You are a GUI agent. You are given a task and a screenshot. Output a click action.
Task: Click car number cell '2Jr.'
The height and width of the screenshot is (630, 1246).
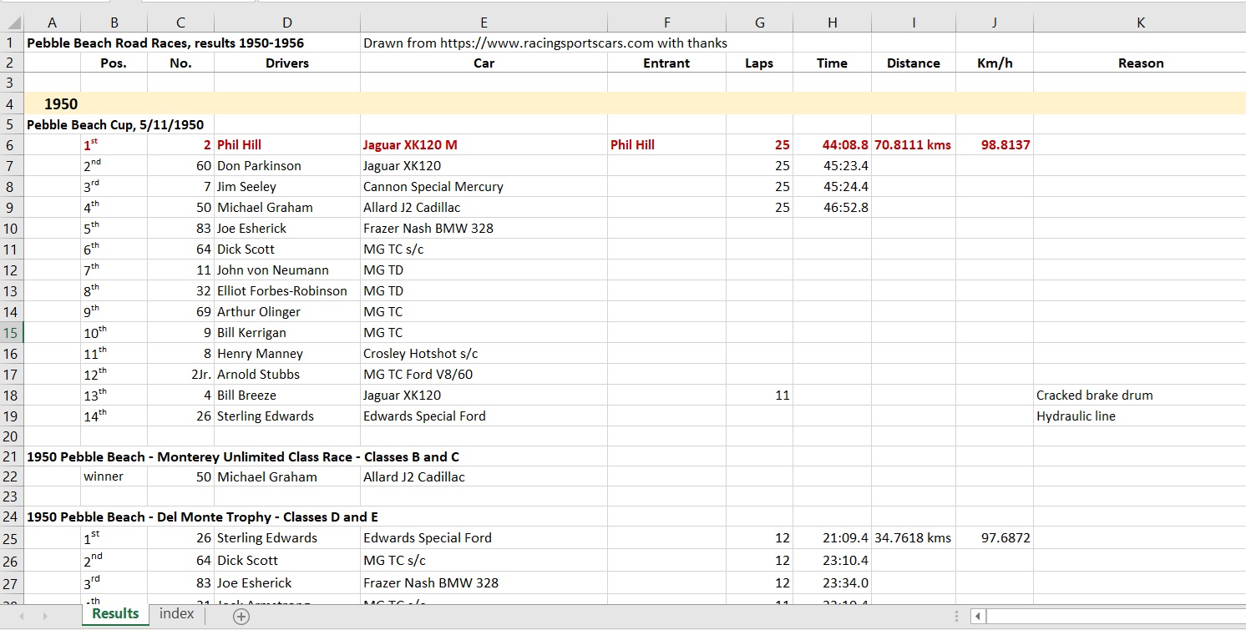click(180, 374)
